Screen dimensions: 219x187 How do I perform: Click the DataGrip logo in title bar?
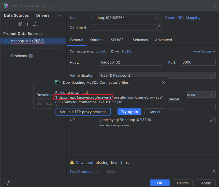6,5
